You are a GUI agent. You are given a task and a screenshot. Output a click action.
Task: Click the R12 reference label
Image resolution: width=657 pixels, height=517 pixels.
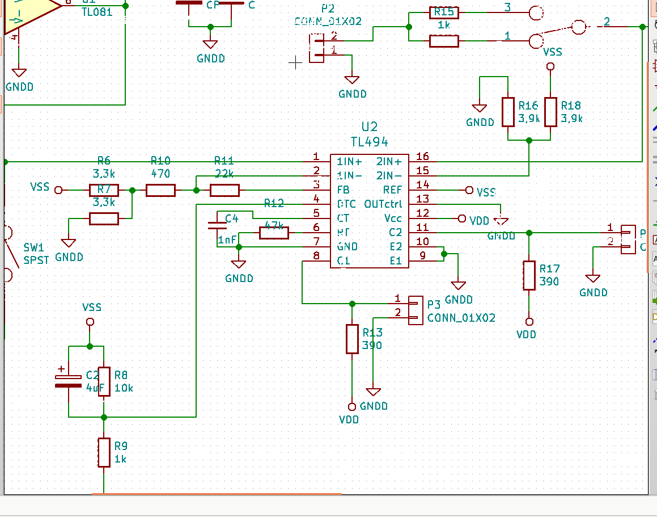pos(274,203)
